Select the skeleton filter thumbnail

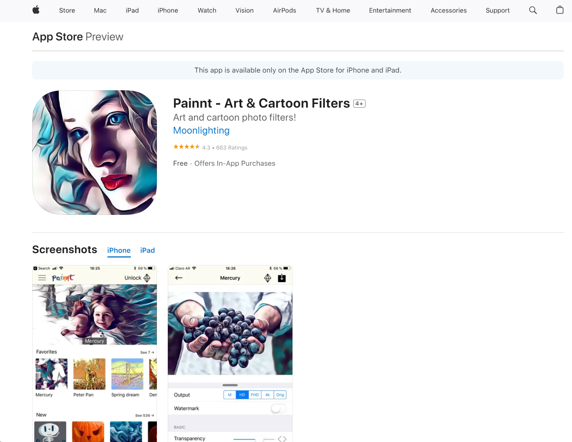[x=50, y=432]
